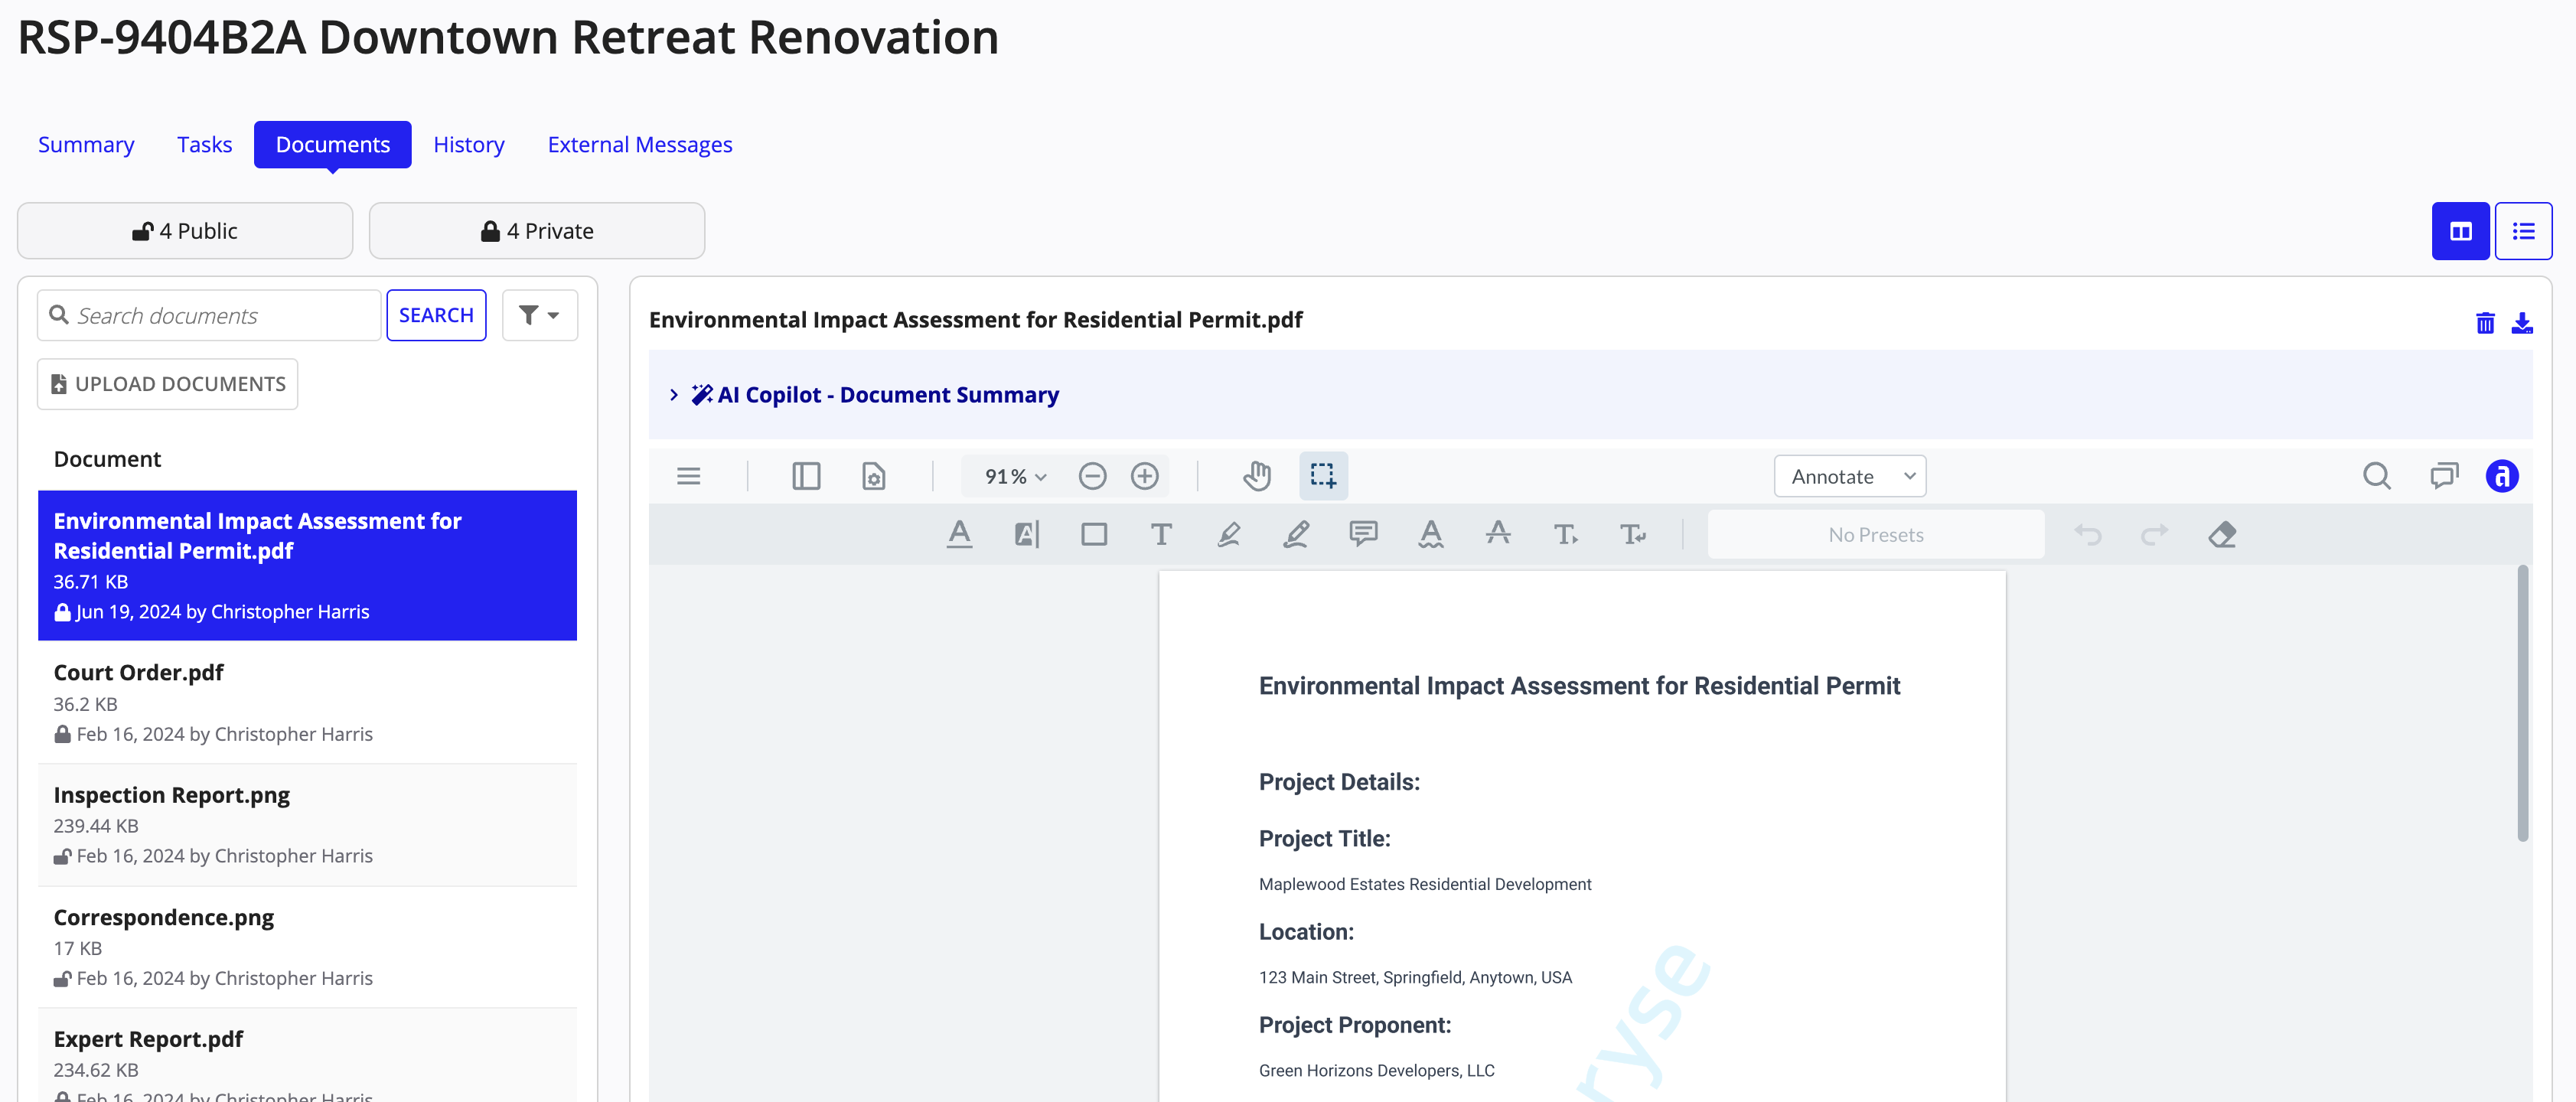
Task: Click the accessibility checker icon
Action: click(x=2504, y=474)
